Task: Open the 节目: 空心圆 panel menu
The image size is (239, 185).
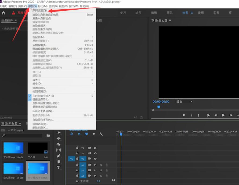Action: pos(170,20)
